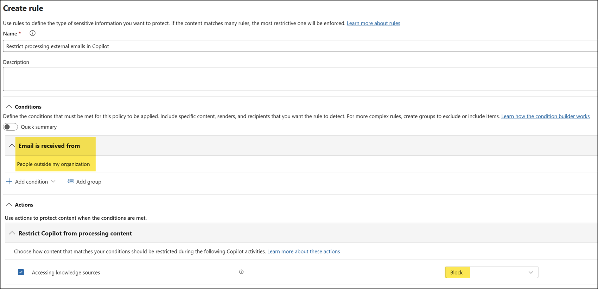Image resolution: width=598 pixels, height=289 pixels.
Task: Open the Block action dropdown
Action: coord(491,272)
